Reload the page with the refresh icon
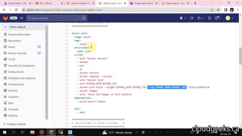Viewport: 242px width, 136px height. click(16, 10)
